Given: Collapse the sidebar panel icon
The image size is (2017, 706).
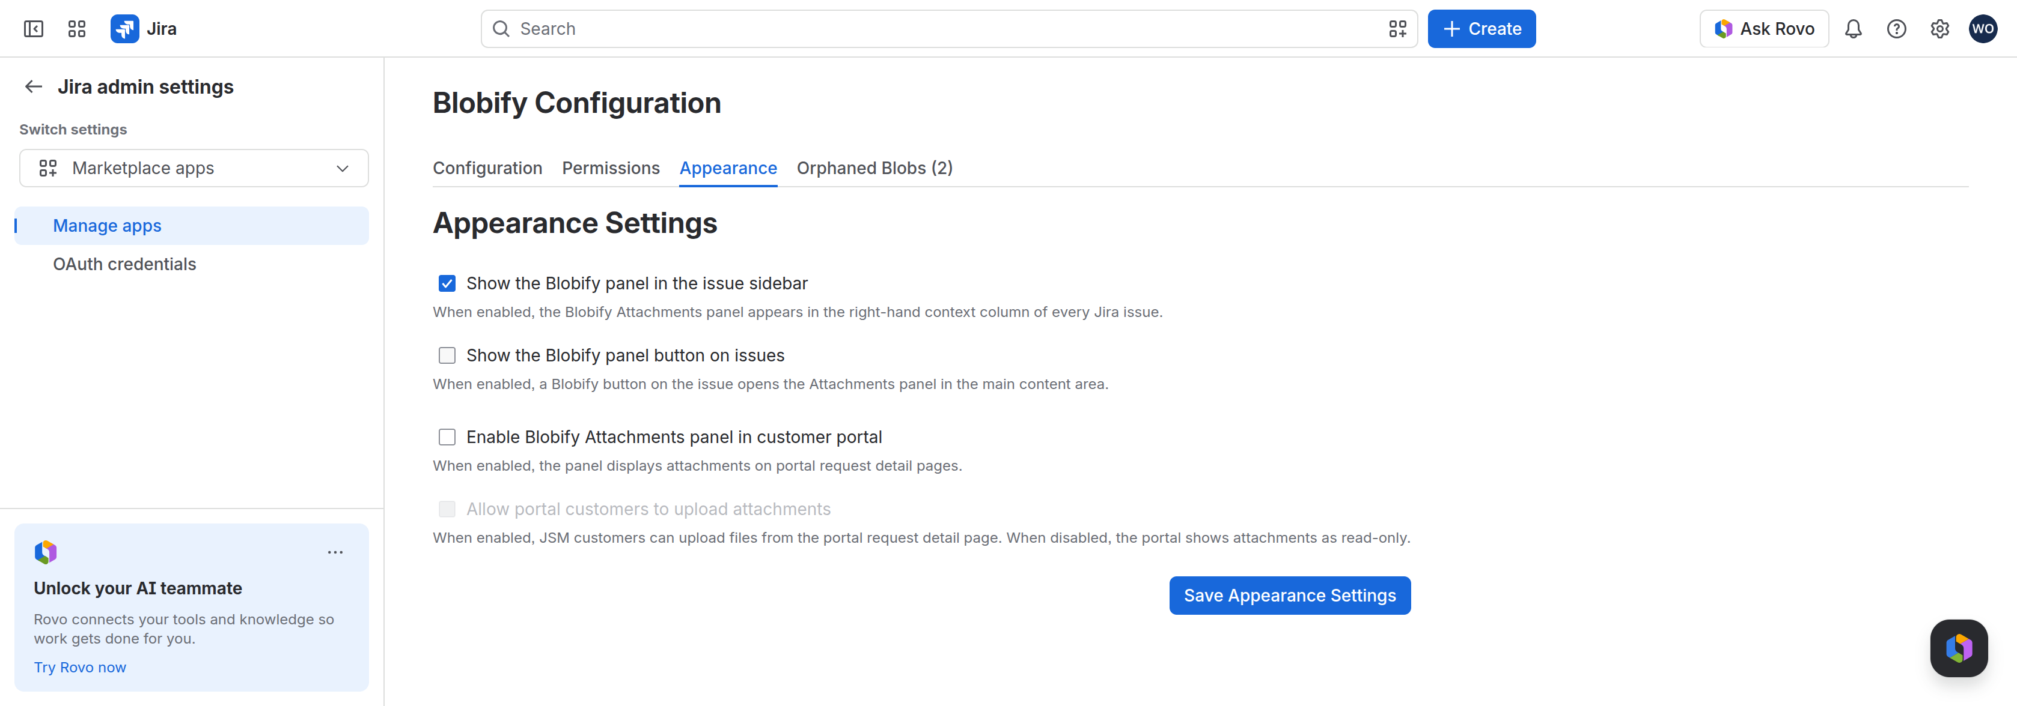Looking at the screenshot, I should tap(34, 29).
